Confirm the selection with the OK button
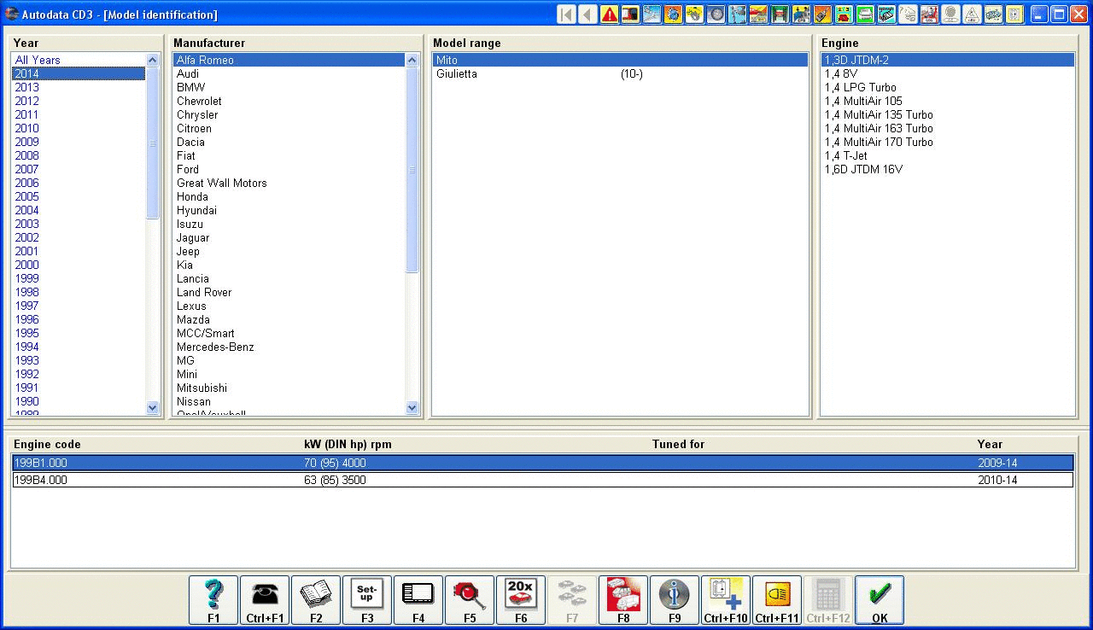Screen dimensions: 1093x630 [879, 598]
